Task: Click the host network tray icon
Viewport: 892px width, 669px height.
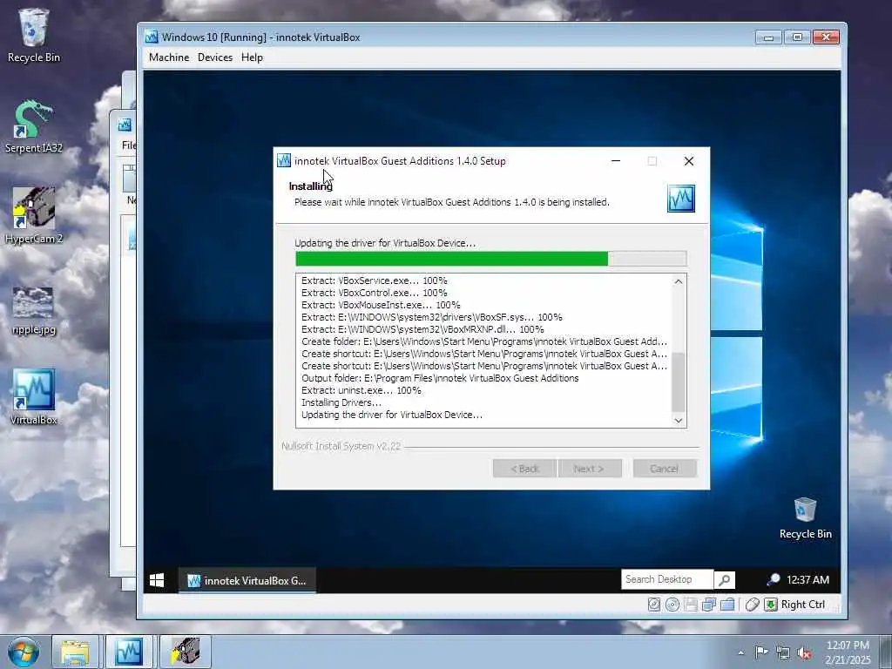Action: click(x=783, y=652)
